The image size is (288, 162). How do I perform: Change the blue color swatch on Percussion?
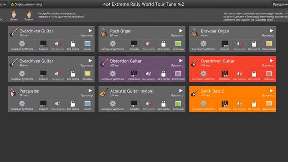[x=87, y=104]
